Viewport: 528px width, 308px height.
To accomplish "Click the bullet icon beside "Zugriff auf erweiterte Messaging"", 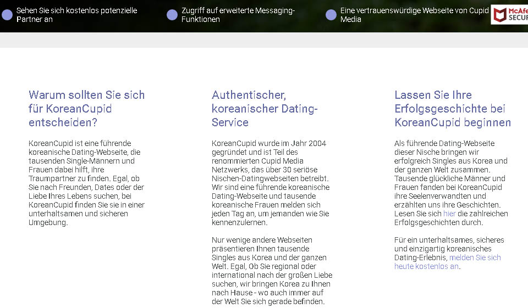I will [172, 15].
